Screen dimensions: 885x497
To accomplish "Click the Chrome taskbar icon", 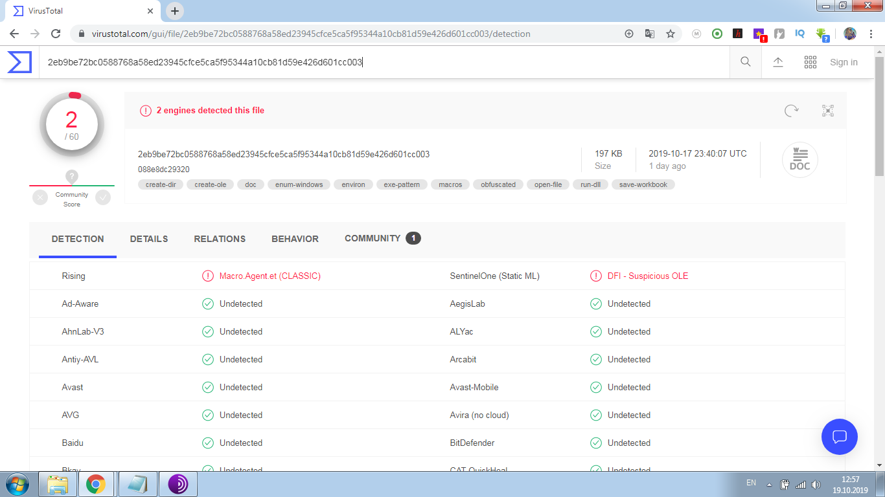I will [96, 484].
